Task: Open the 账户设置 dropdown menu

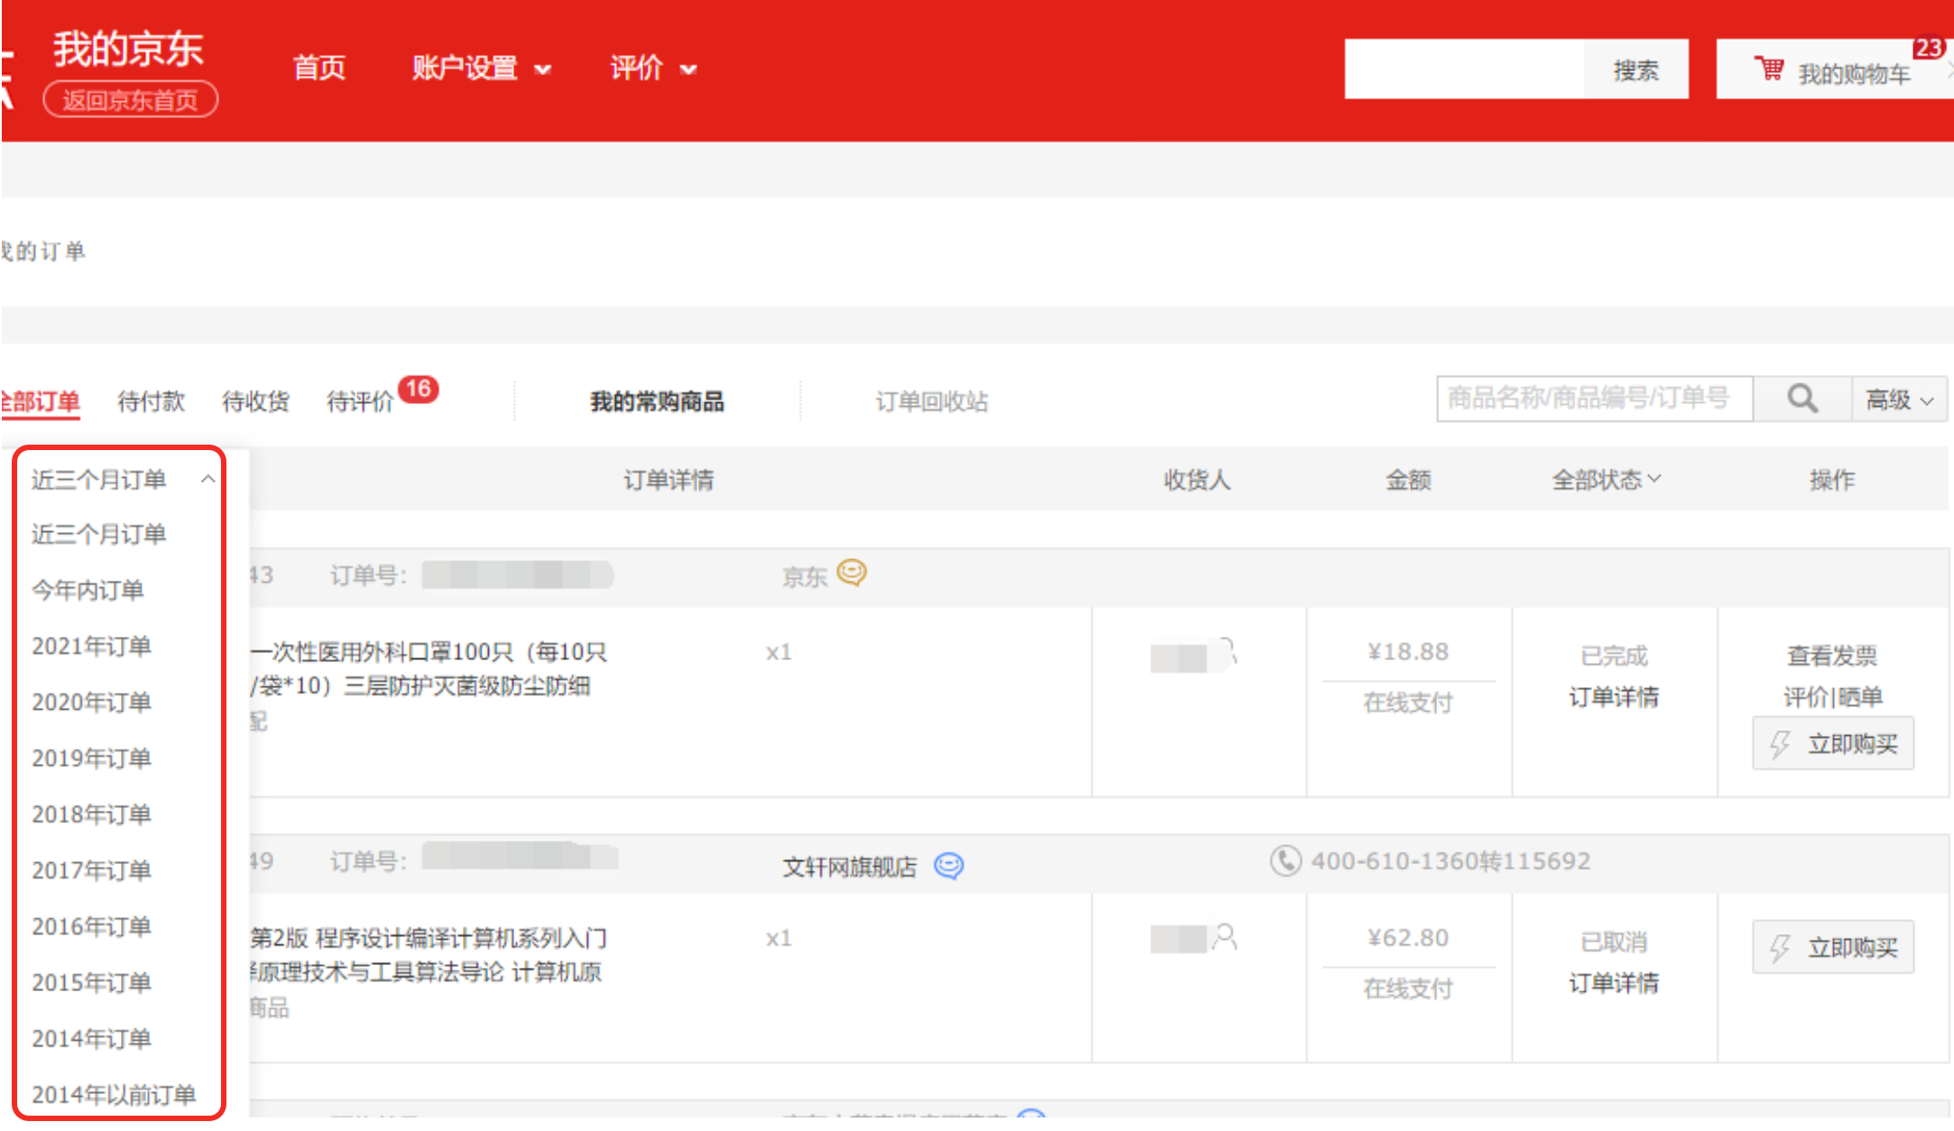Action: (481, 69)
